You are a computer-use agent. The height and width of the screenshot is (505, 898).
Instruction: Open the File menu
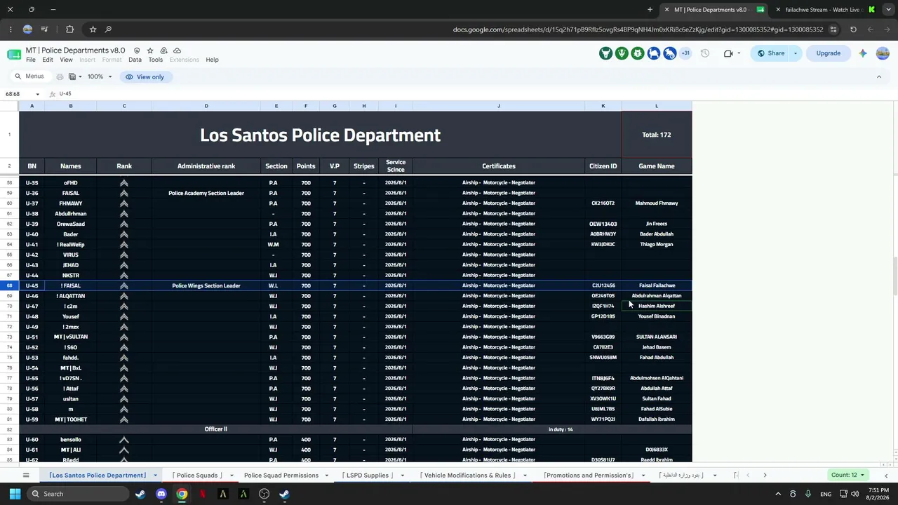click(x=31, y=60)
